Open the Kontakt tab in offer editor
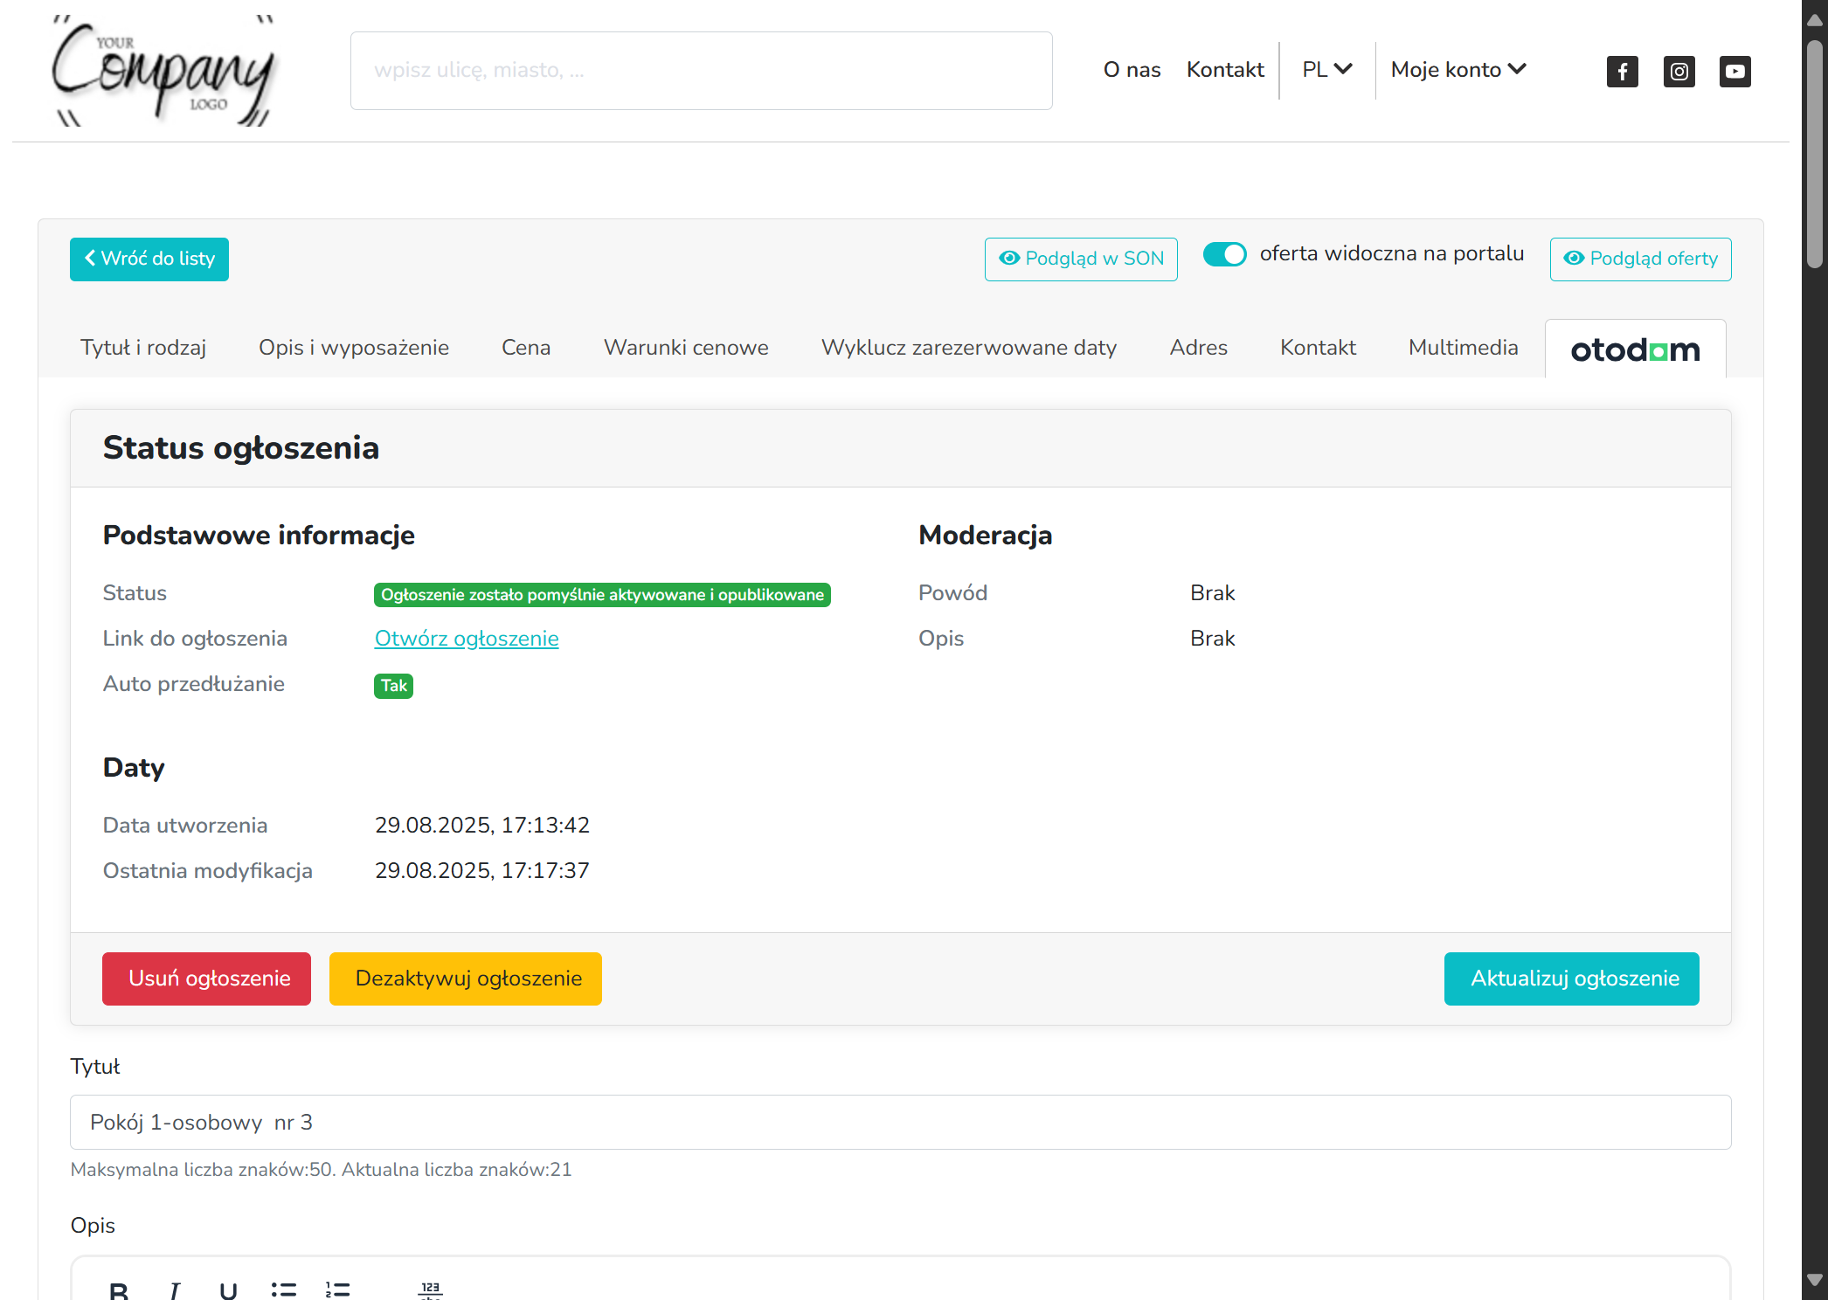This screenshot has height=1300, width=1828. [x=1318, y=348]
